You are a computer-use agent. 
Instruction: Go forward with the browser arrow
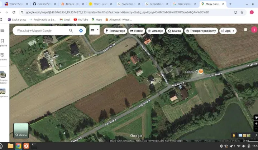6,12
